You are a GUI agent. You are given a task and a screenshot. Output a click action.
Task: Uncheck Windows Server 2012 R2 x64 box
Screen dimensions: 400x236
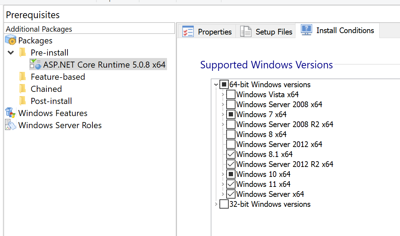231,164
